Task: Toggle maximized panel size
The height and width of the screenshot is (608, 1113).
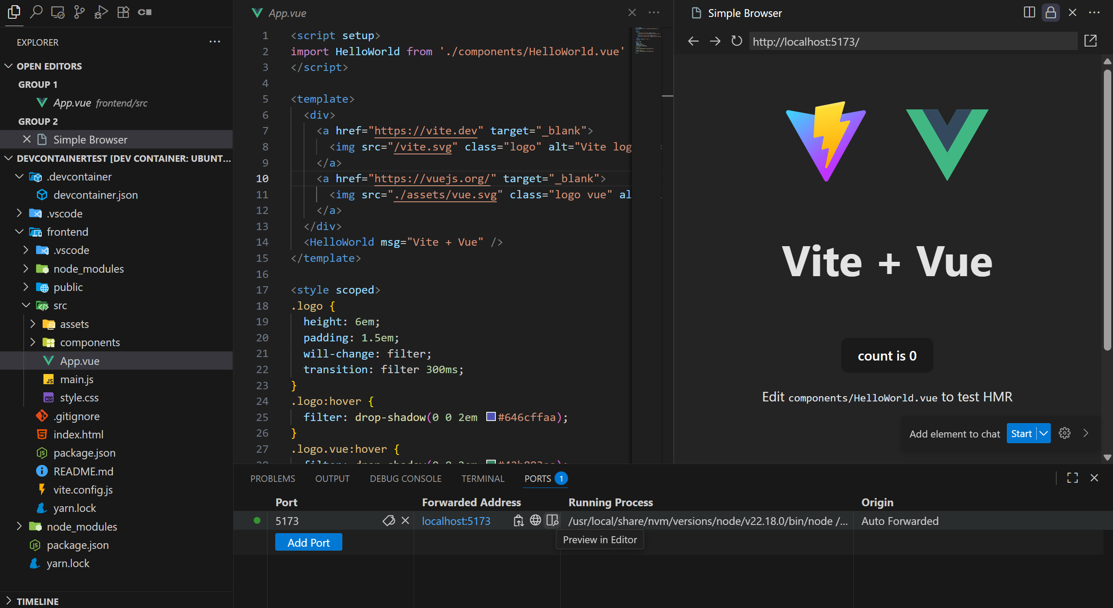Action: [x=1072, y=478]
